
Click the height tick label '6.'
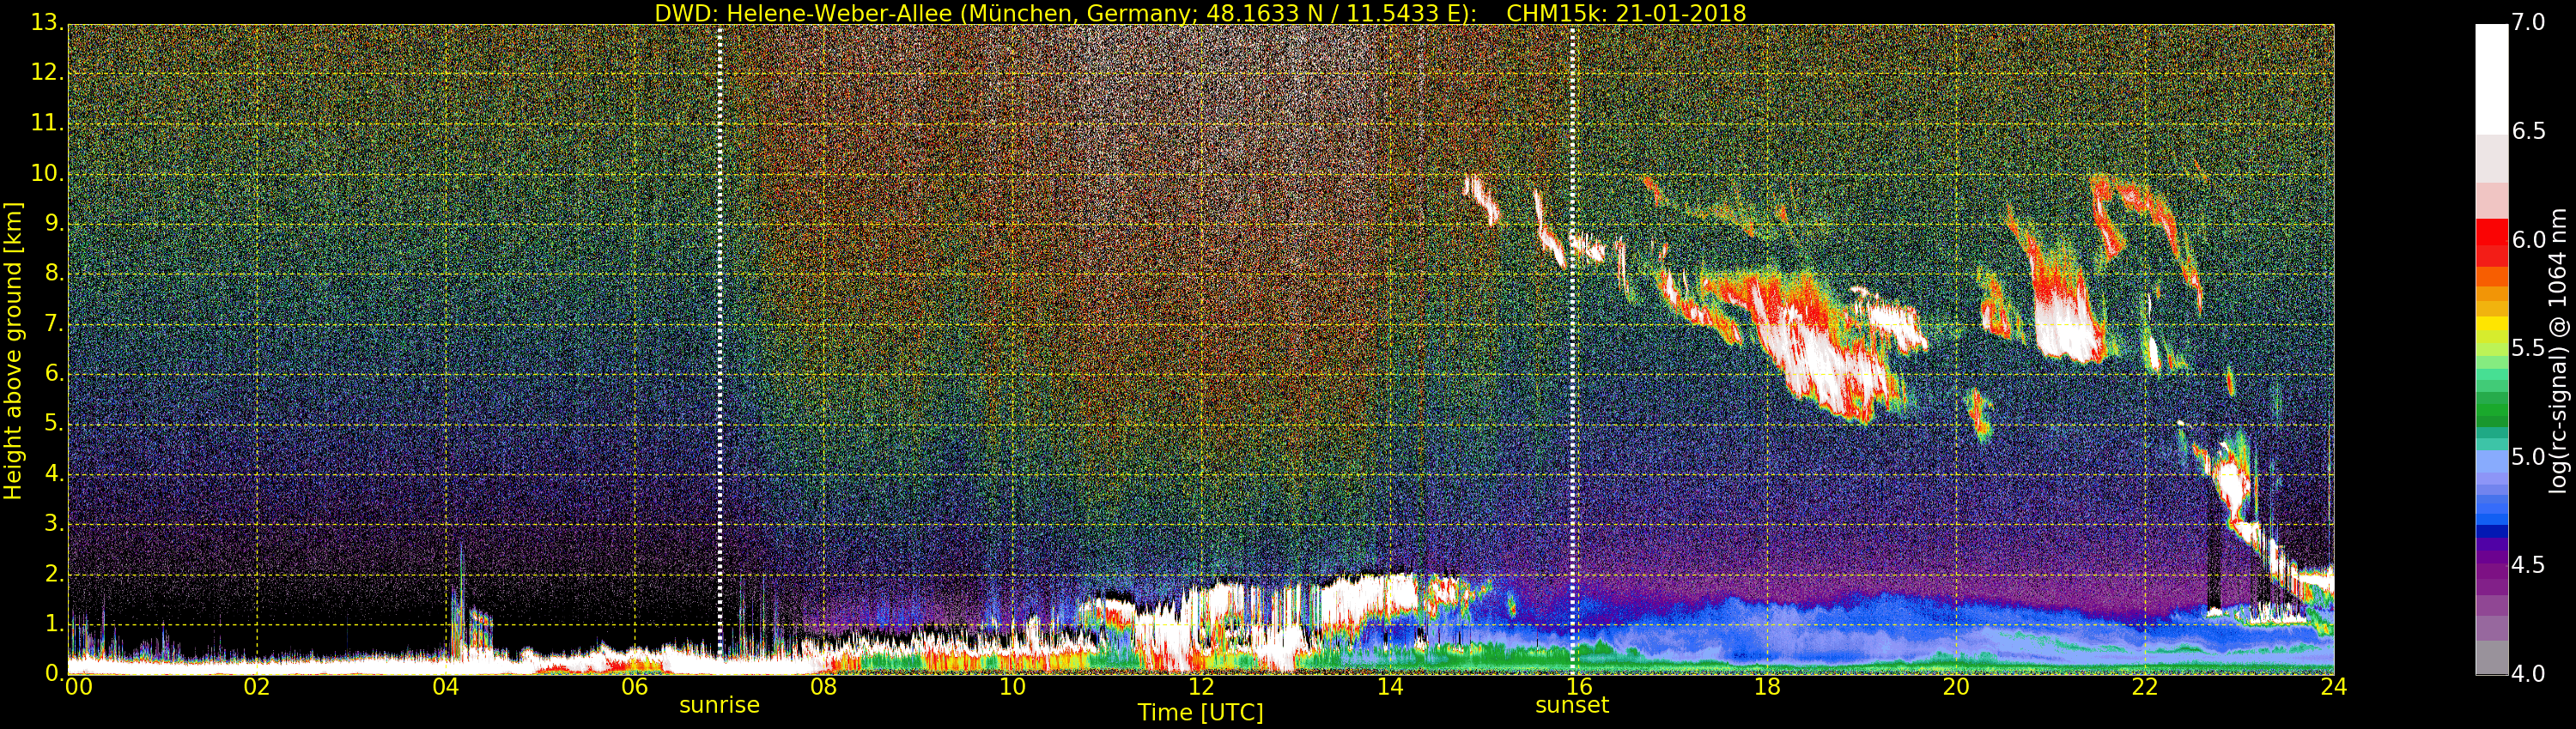(53, 373)
